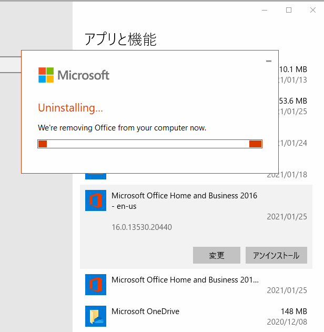The width and height of the screenshot is (324, 332).
Task: Click the 10.1 MB size value
Action: click(x=293, y=69)
